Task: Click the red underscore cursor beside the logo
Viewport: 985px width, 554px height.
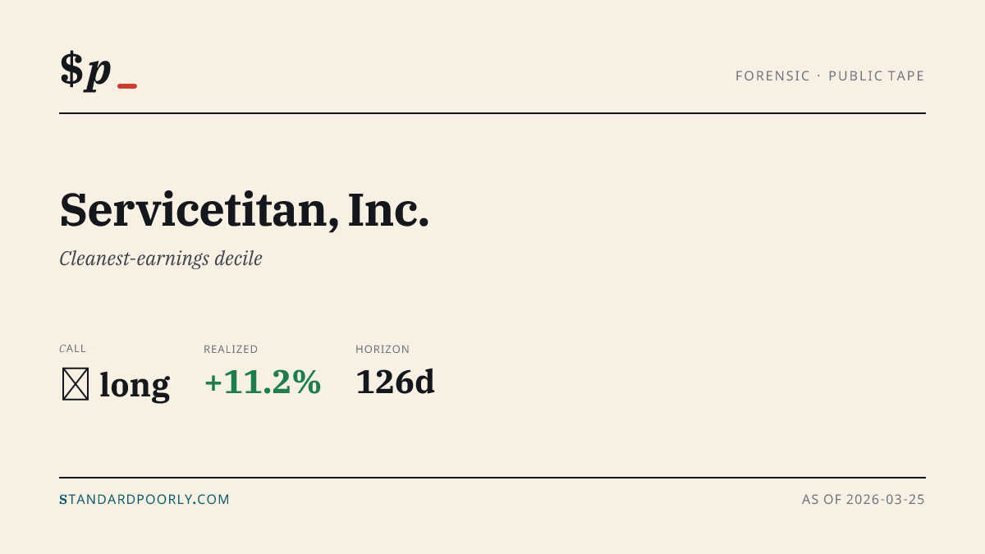Action: (127, 86)
